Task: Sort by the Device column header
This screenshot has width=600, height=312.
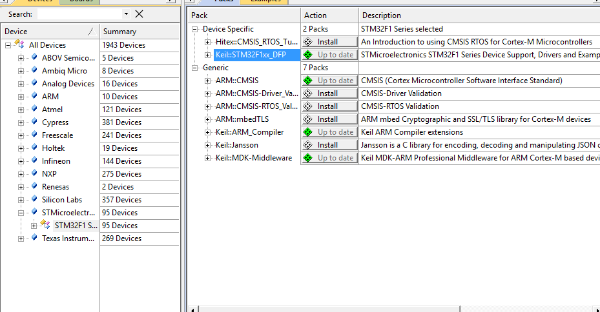Action: (x=50, y=32)
